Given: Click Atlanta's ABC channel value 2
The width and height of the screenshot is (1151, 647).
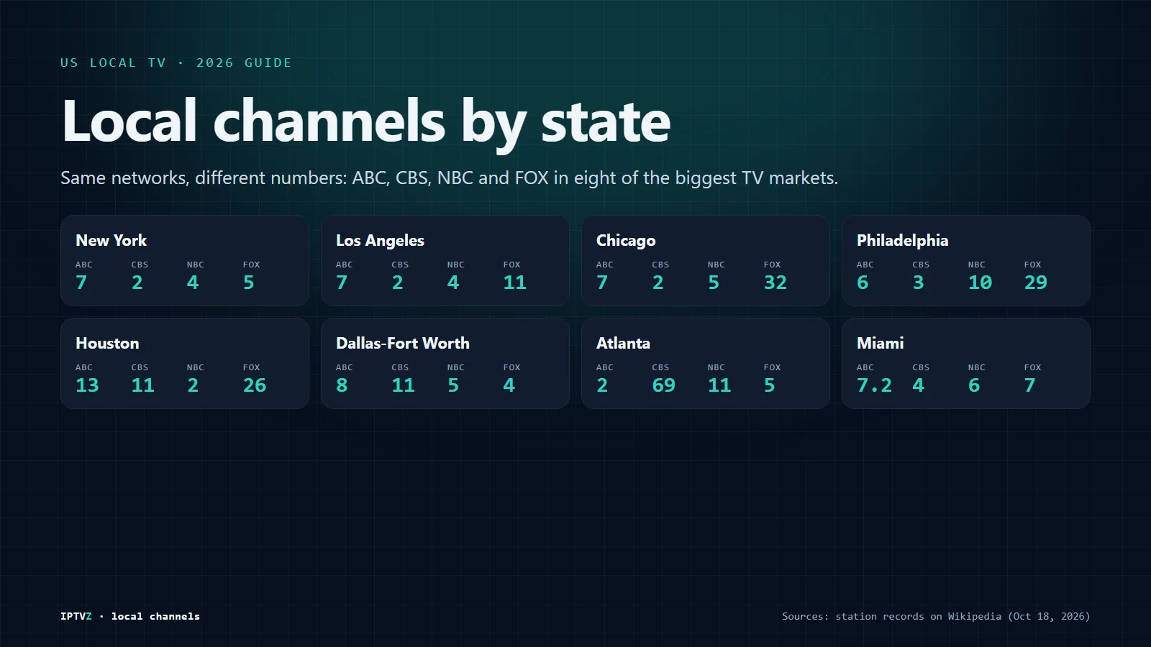Looking at the screenshot, I should point(602,385).
